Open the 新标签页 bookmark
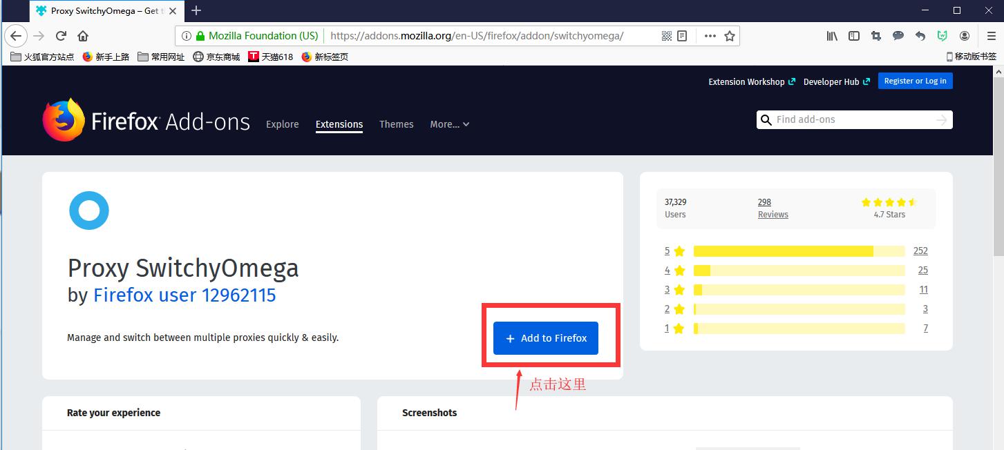Viewport: 1004px width, 450px height. point(325,57)
